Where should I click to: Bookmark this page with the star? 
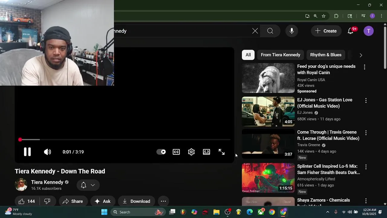tap(324, 16)
